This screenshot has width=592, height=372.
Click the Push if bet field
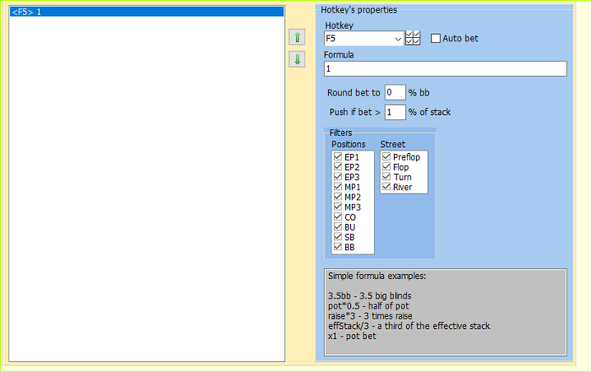[x=395, y=112]
